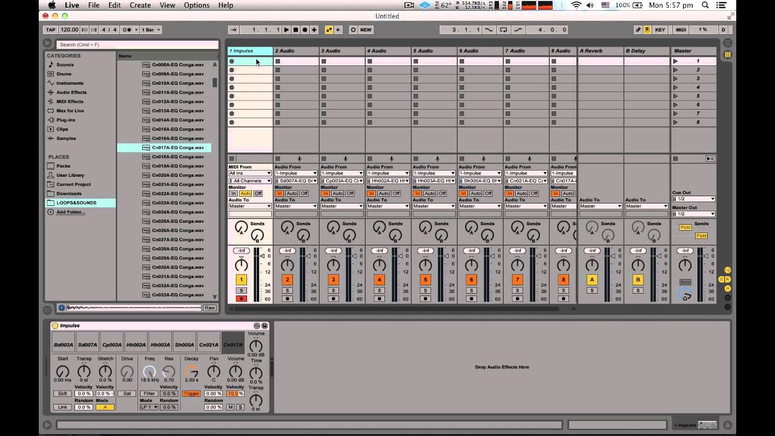This screenshot has height=436, width=775.
Task: Toggle the transport Loop switch
Action: point(503,30)
